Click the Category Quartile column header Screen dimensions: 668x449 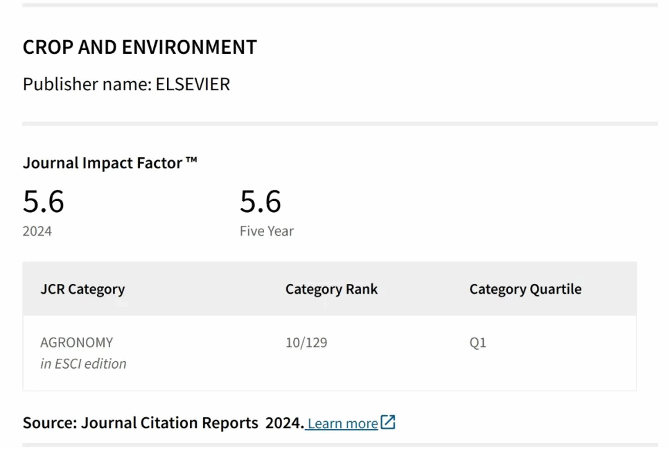pyautogui.click(x=525, y=289)
